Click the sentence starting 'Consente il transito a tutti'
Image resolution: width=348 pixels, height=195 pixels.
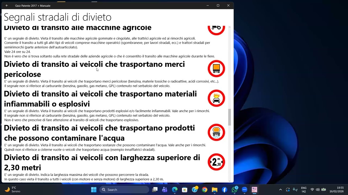[107, 45]
